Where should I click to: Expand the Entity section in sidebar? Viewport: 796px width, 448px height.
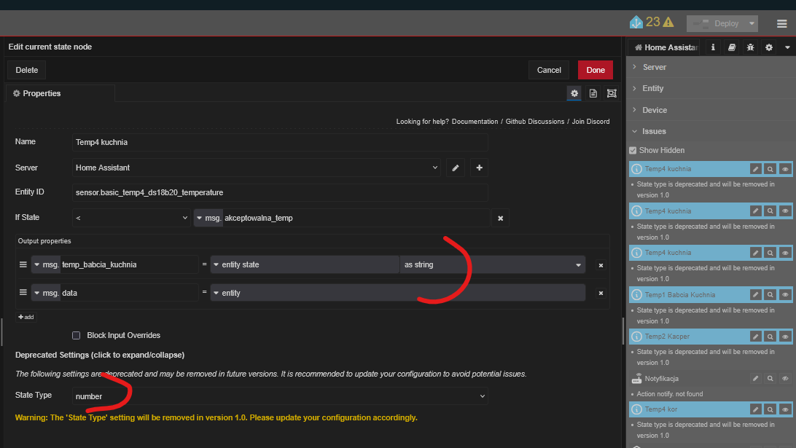[x=652, y=88]
